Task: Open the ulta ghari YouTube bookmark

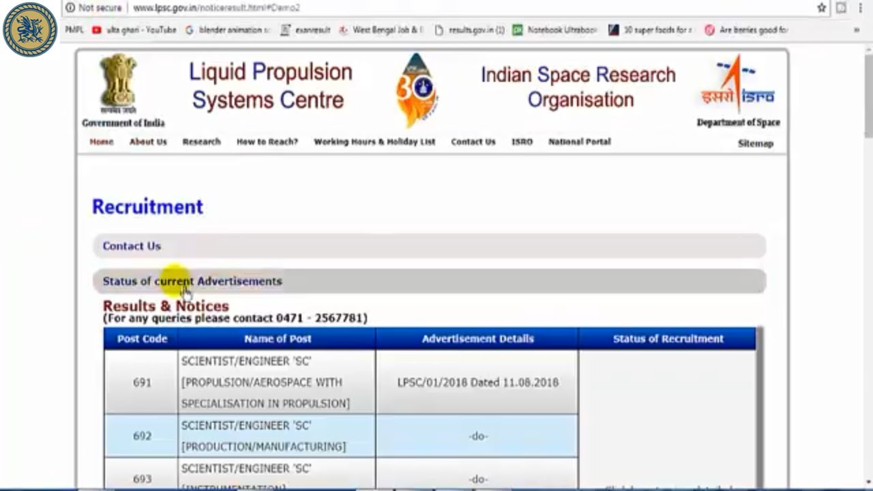Action: coord(134,30)
